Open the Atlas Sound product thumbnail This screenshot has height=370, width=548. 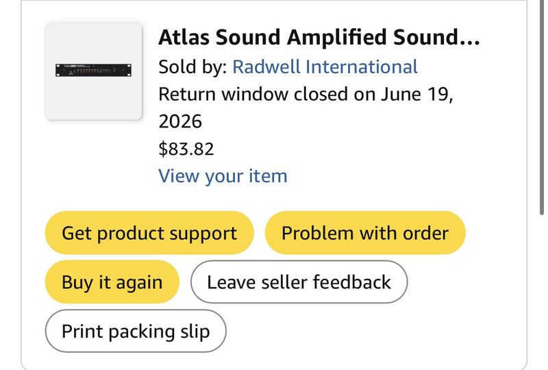93,71
